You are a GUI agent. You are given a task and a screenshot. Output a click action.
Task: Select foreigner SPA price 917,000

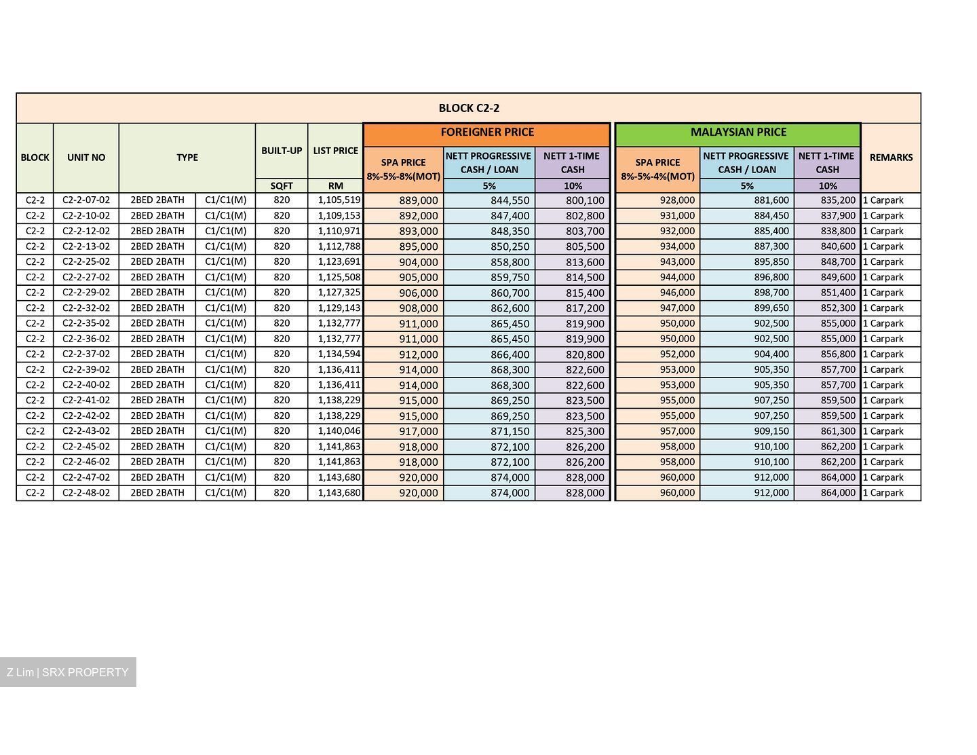point(419,431)
